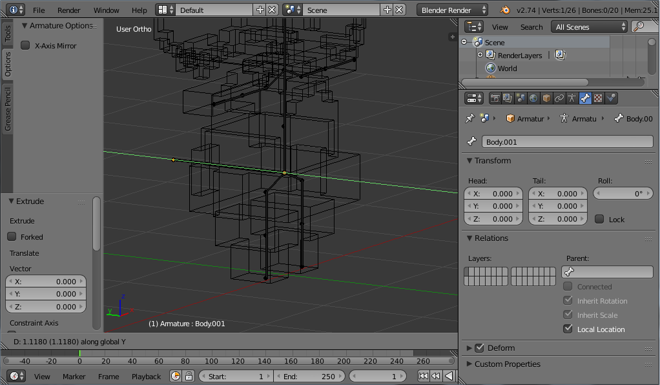Viewport: 660px width, 385px height.
Task: Click the bone name field Body.001
Action: [566, 142]
